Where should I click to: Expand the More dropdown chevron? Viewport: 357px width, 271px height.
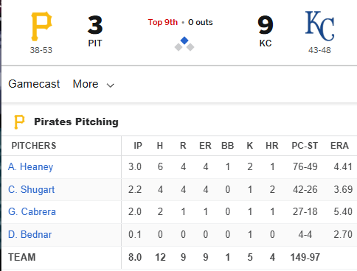110,85
